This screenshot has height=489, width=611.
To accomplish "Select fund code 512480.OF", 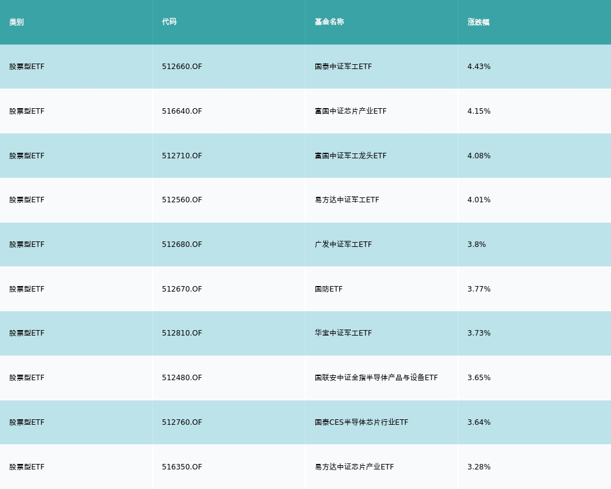I will click(x=182, y=378).
